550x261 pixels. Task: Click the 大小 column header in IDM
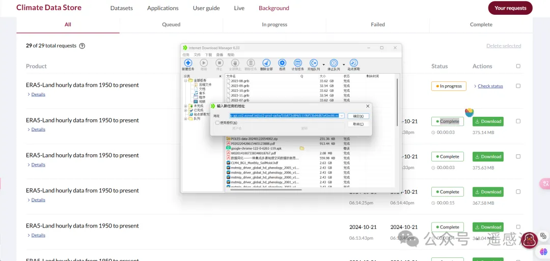tap(323, 76)
